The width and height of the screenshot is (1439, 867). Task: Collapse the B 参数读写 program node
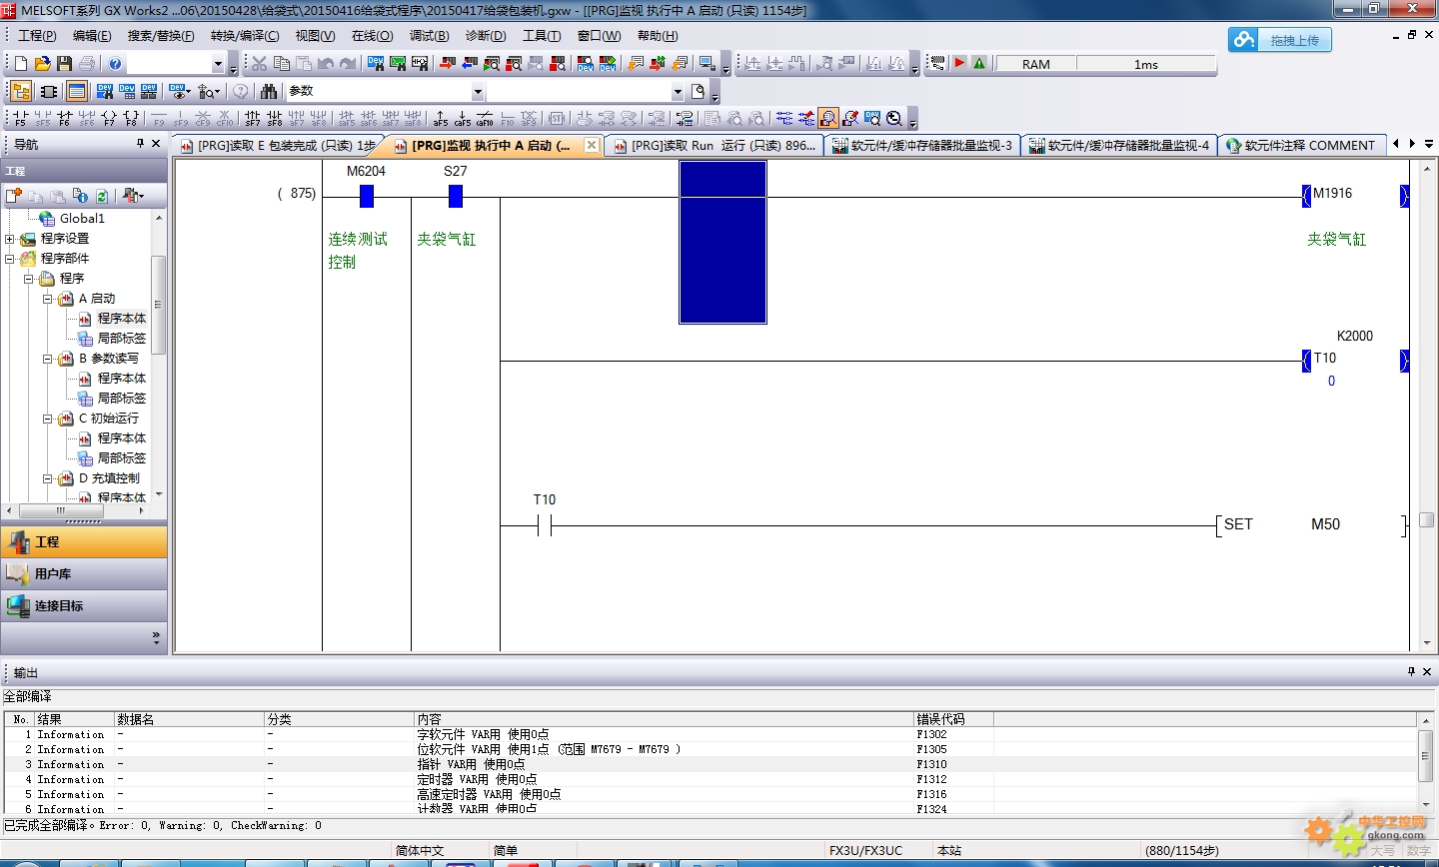coord(48,359)
